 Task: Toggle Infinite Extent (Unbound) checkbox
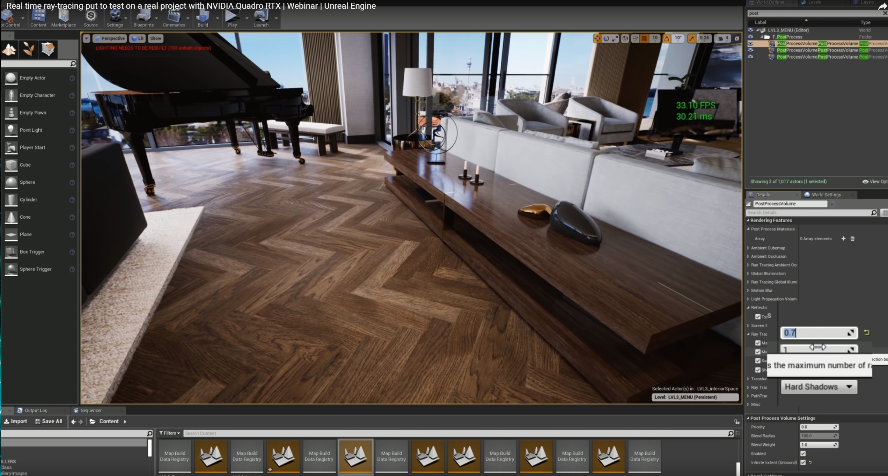[803, 462]
